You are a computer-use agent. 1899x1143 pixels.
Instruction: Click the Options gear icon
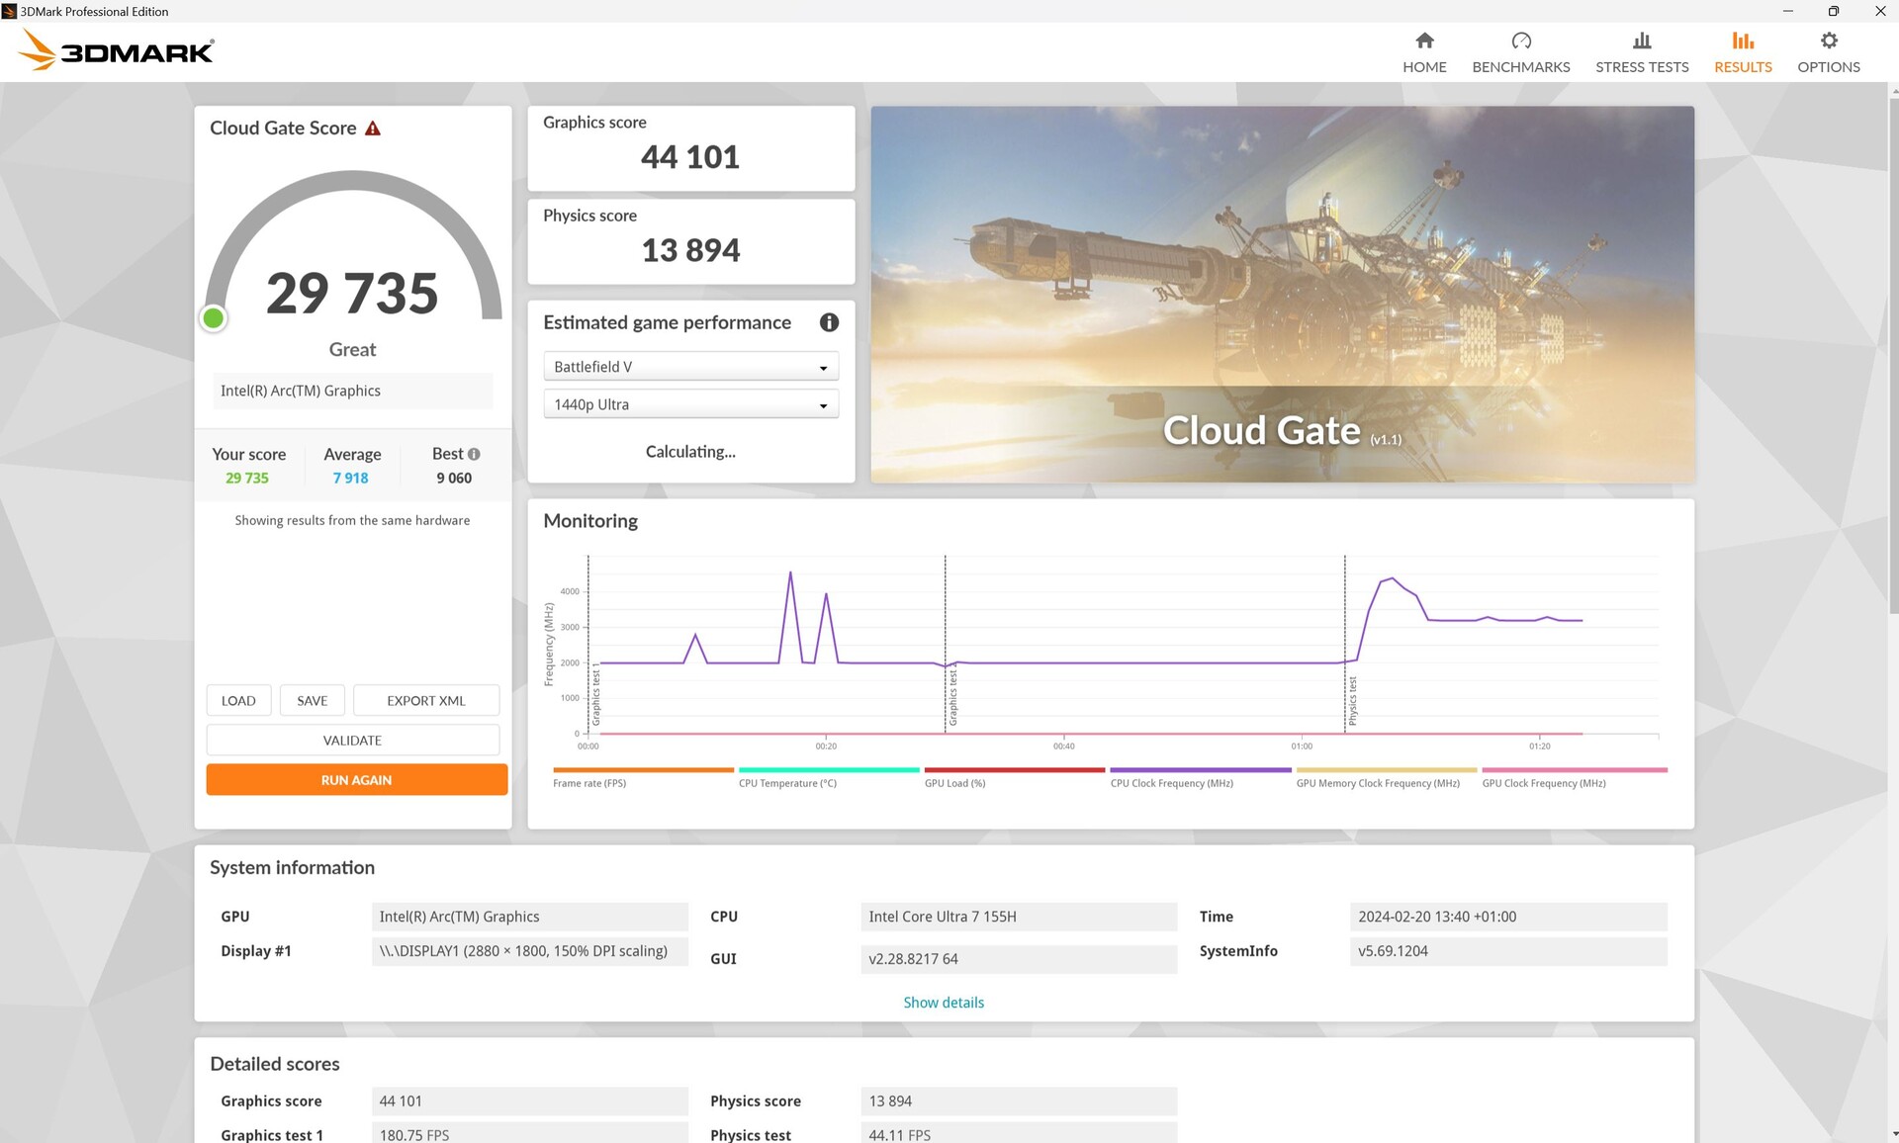(1828, 41)
